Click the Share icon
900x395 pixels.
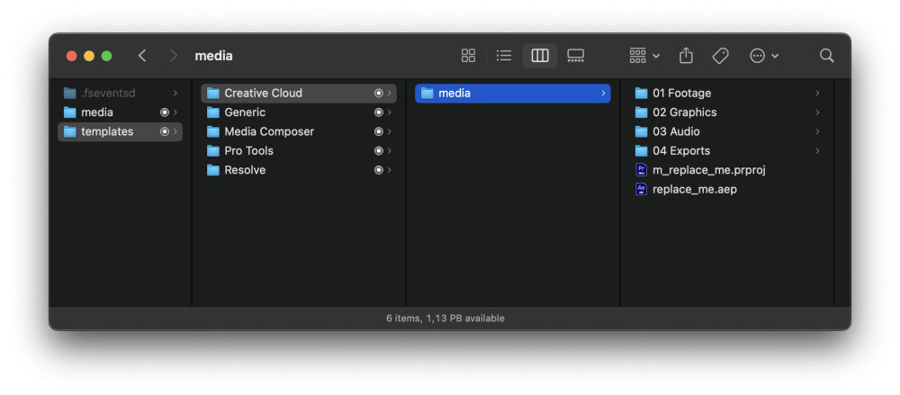pyautogui.click(x=686, y=56)
